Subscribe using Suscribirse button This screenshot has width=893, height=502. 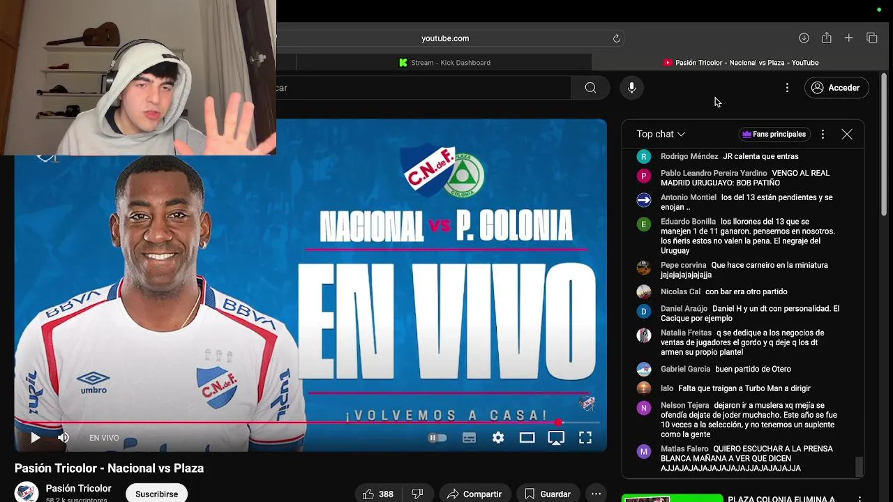point(156,494)
